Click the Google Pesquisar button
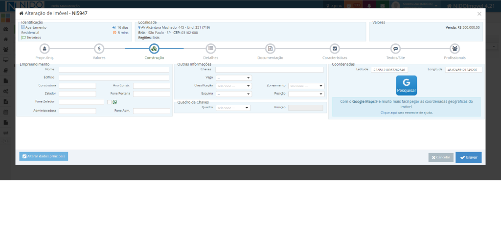The height and width of the screenshot is (231, 501). 406,85
